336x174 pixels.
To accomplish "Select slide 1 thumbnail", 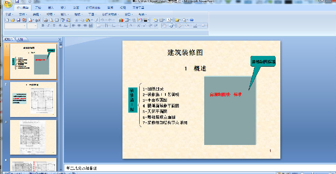I will (33, 61).
